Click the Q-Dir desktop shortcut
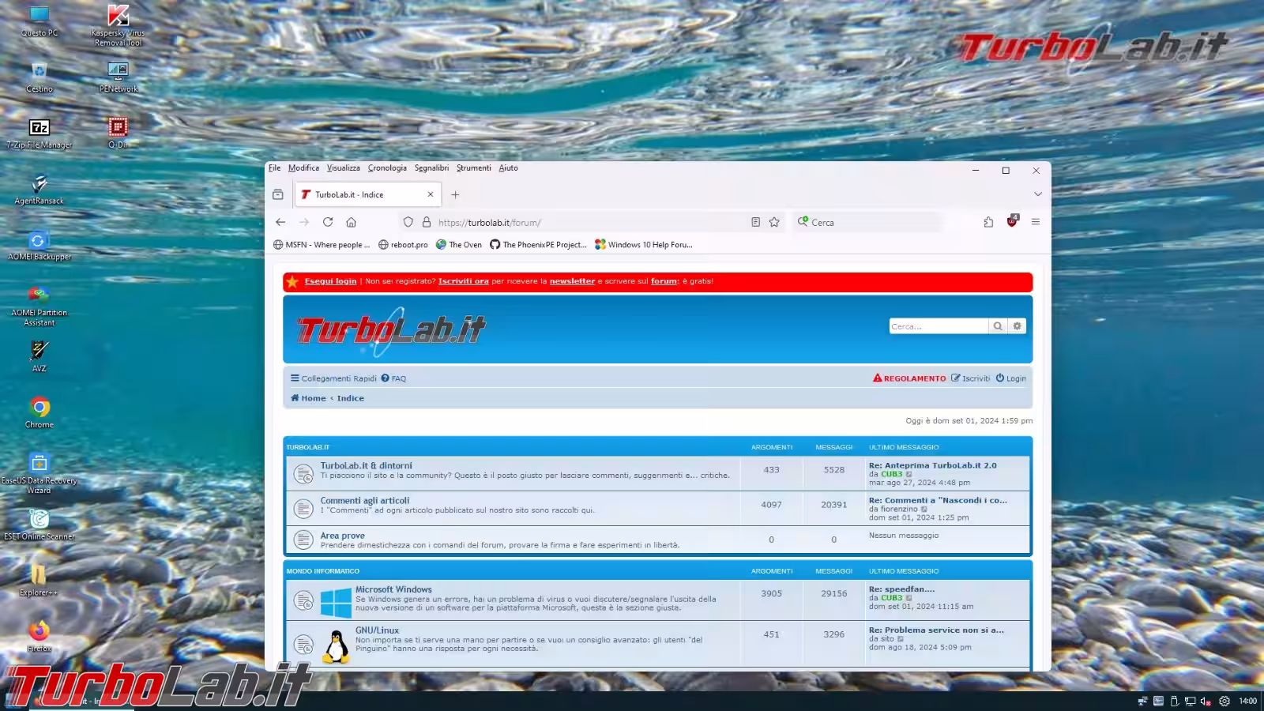Viewport: 1264px width, 711px height. click(x=118, y=134)
